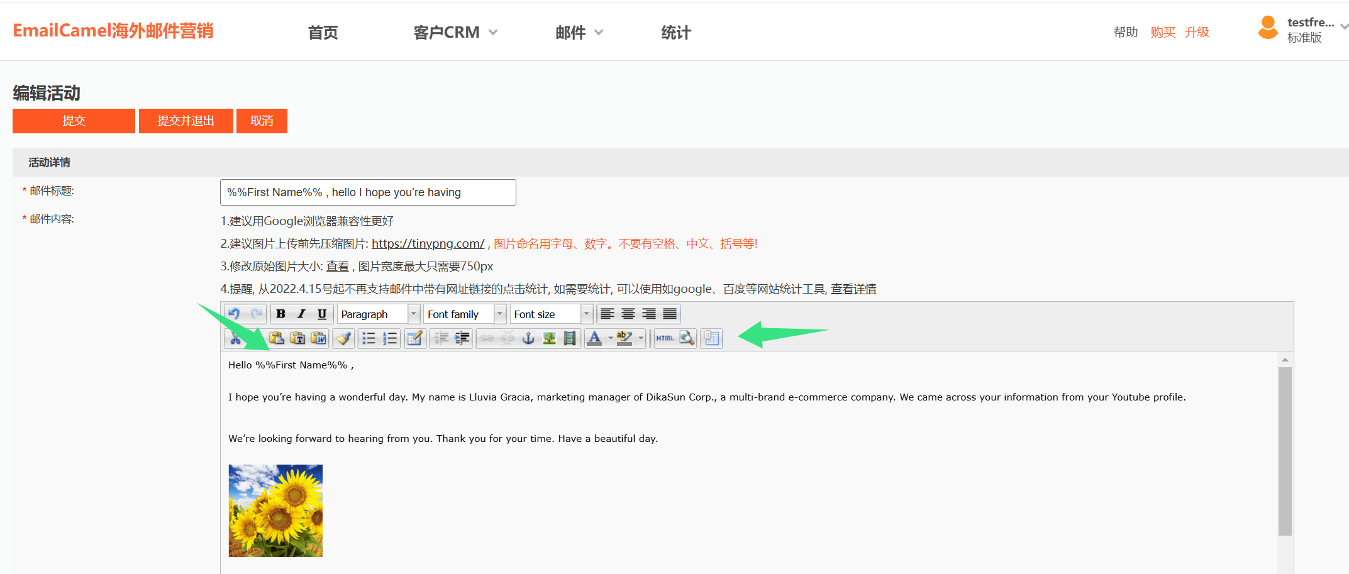Justify text fully
1349x574 pixels.
pyautogui.click(x=670, y=314)
